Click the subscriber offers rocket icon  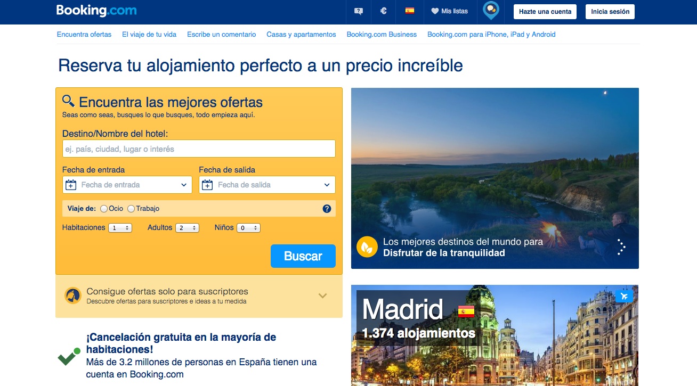[73, 295]
